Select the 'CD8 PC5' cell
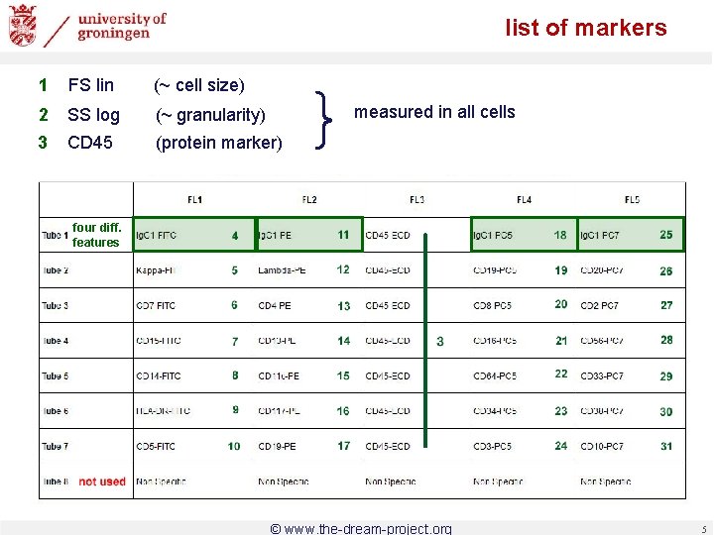This screenshot has width=714, height=535. (492, 306)
